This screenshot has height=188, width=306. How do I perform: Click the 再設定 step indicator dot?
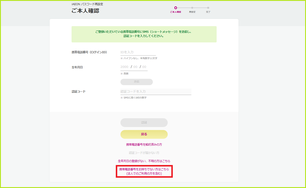pyautogui.click(x=192, y=8)
